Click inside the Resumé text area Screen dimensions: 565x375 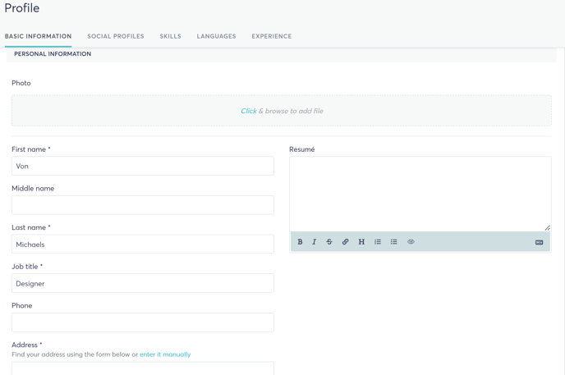point(420,194)
